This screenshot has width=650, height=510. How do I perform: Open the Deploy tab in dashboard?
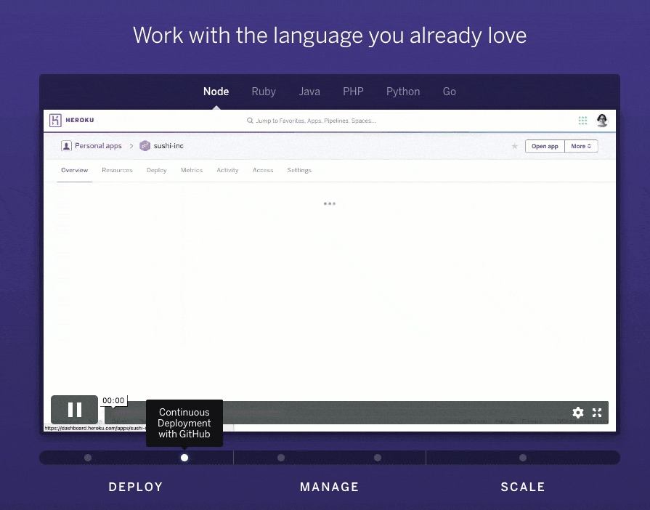(157, 170)
